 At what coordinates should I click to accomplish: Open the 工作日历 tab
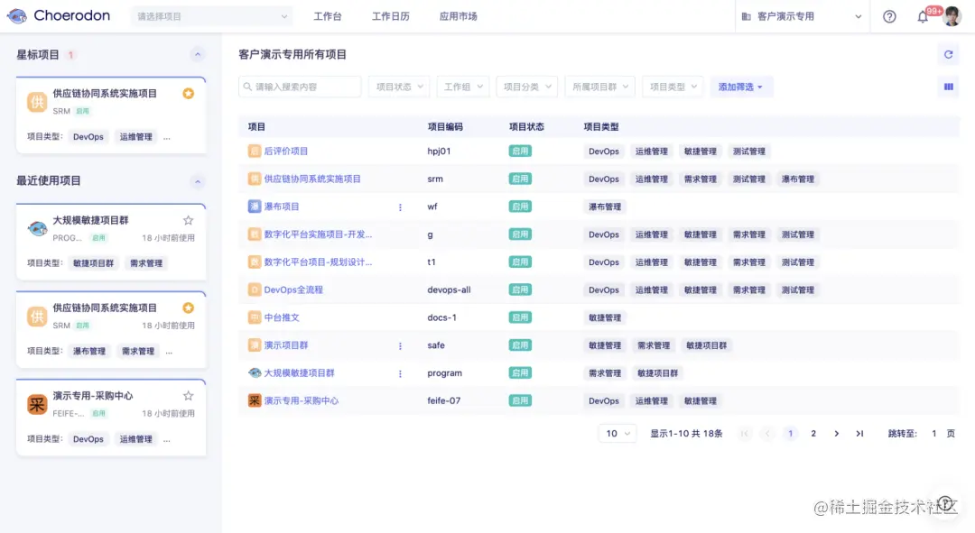(391, 17)
